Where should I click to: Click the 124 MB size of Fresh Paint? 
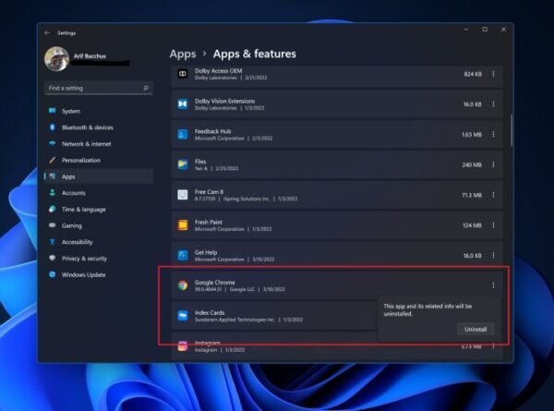[x=472, y=225]
